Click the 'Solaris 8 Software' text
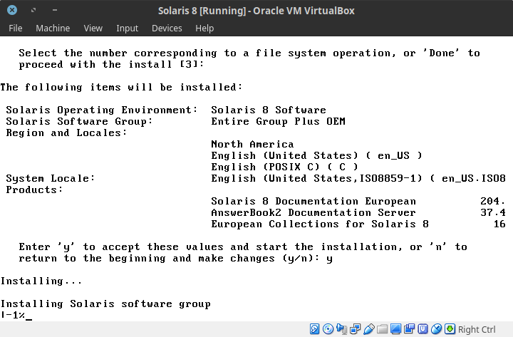This screenshot has width=513, height=337. 269,110
